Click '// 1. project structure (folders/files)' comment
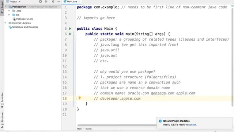 135,77
